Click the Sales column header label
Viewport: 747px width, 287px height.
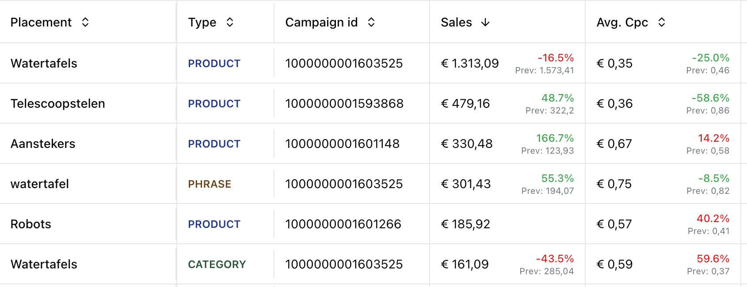(x=456, y=23)
